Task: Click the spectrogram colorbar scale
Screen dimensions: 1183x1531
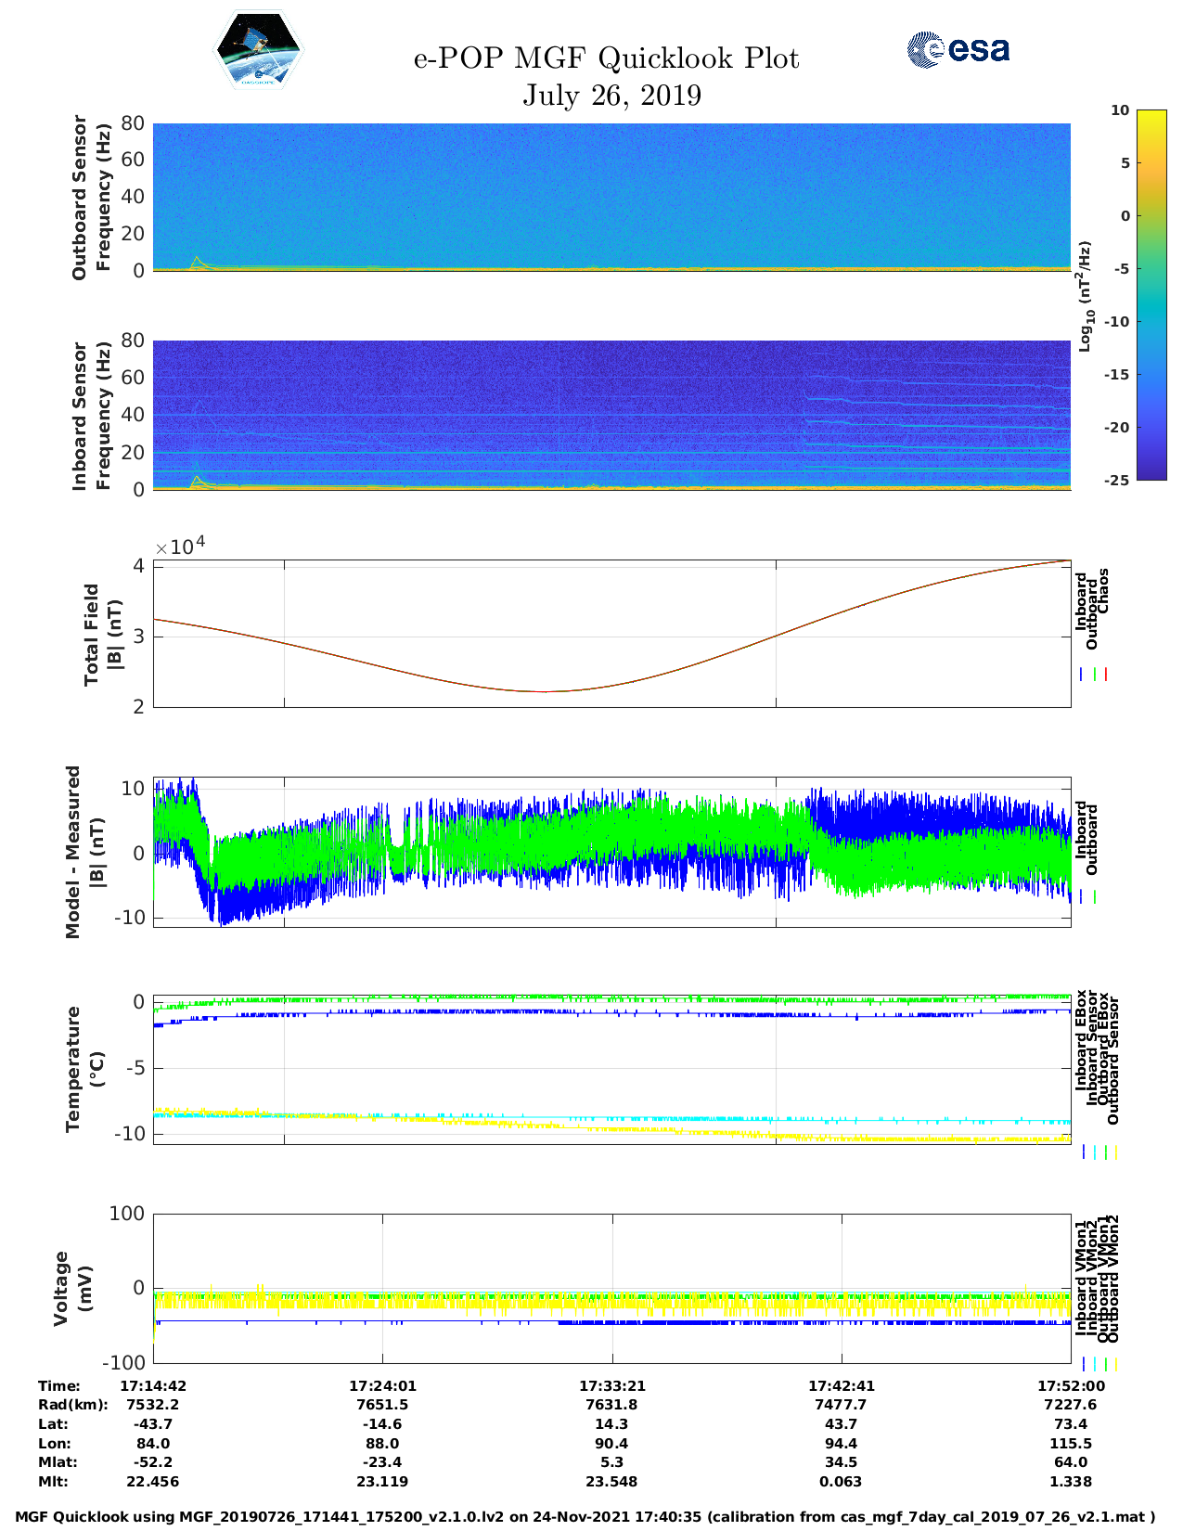Action: [x=1151, y=294]
